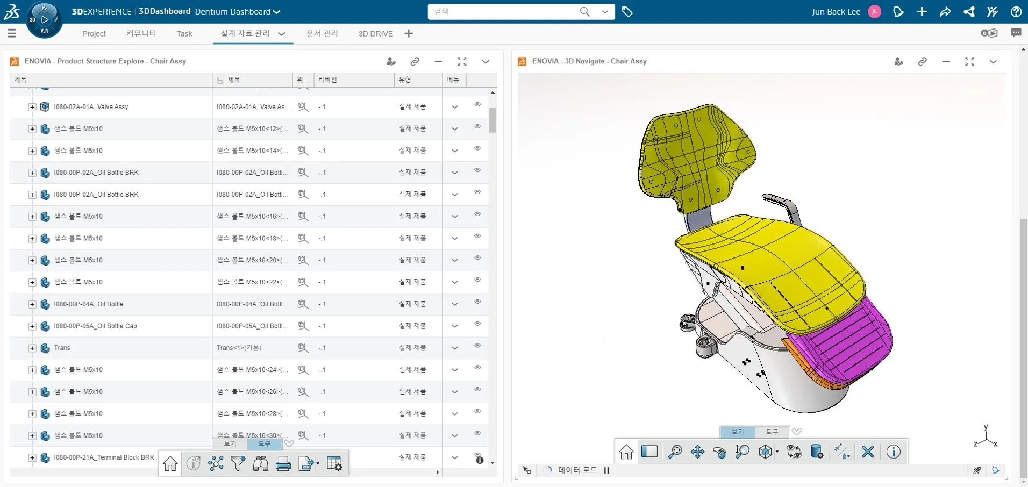Click the Jun Back Lee user name

pos(836,12)
